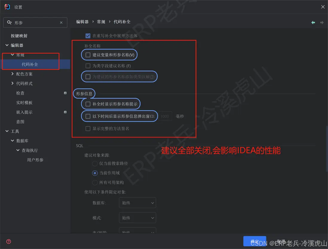Click the user badge icon next to 检查
The height and width of the screenshot is (249, 328).
[65, 93]
